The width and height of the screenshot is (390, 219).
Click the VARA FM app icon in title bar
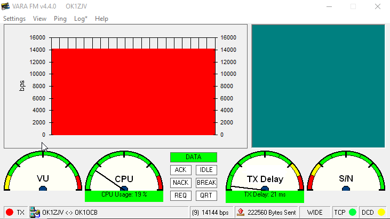click(6, 6)
